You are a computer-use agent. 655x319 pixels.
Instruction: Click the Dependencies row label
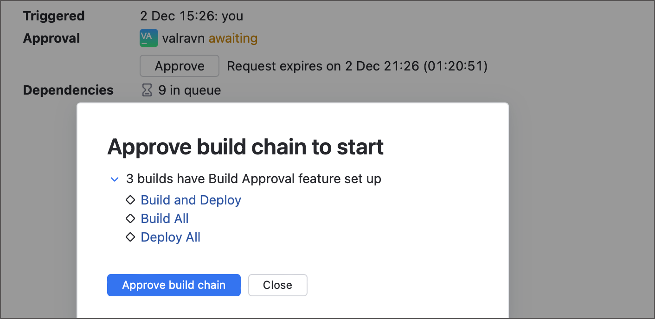pos(68,90)
